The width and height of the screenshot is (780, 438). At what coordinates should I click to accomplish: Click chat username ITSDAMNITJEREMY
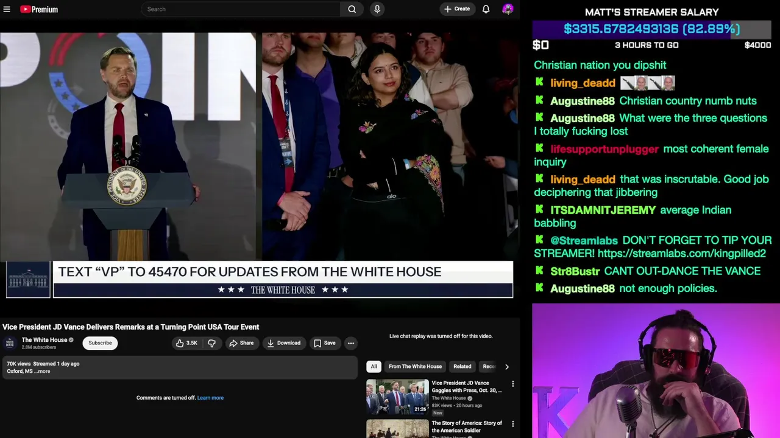[603, 210]
